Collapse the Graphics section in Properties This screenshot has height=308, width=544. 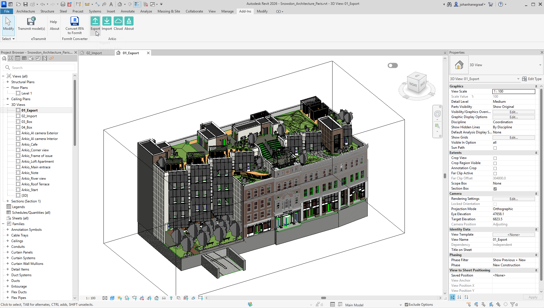[x=536, y=86]
